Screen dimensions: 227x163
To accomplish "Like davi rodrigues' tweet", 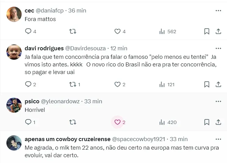I will (118, 84).
